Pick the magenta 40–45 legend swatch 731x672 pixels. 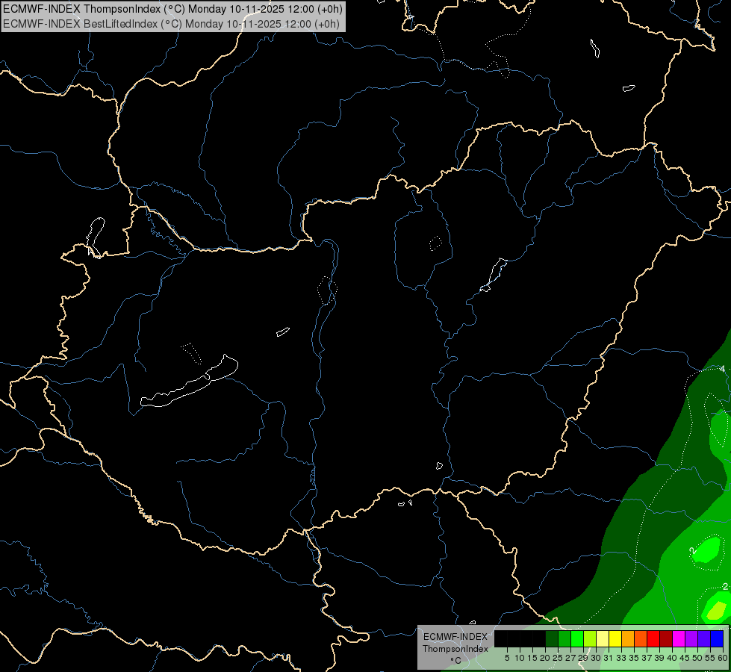point(679,638)
